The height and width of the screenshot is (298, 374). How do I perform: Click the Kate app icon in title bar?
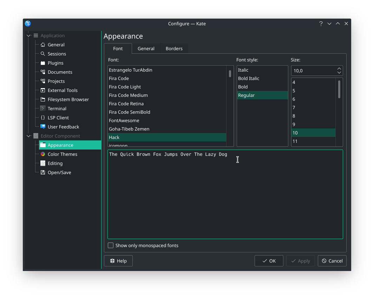pos(28,24)
